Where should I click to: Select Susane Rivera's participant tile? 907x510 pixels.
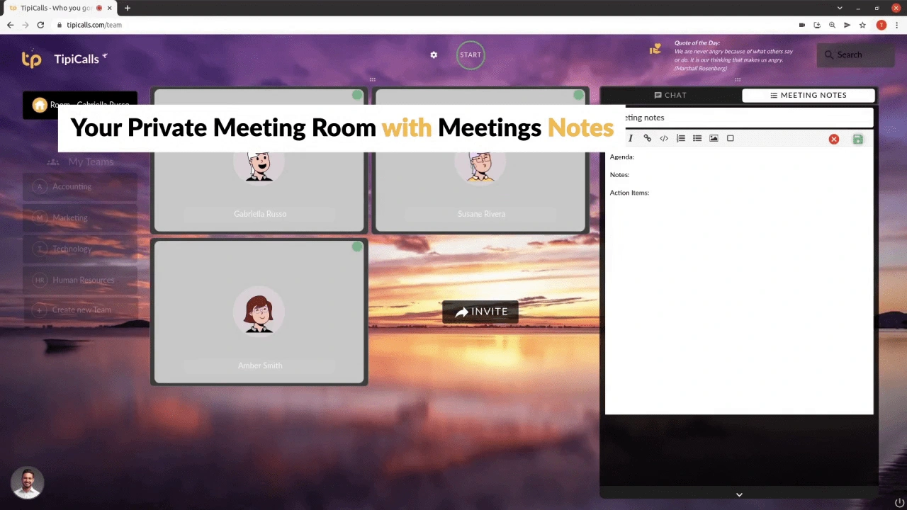tap(481, 160)
